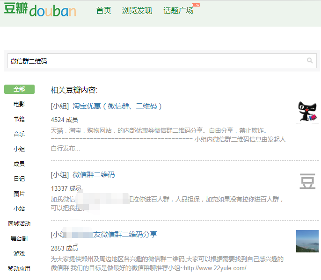This screenshot has height=280, width=321.
Task: Click into the search input field
Action: tap(154, 61)
